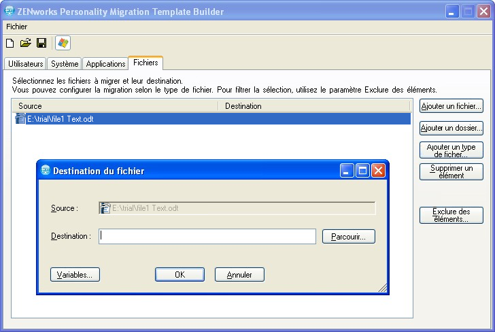Screen dimensions: 495x332
Task: Click the Save floppy disk icon
Action: click(41, 43)
